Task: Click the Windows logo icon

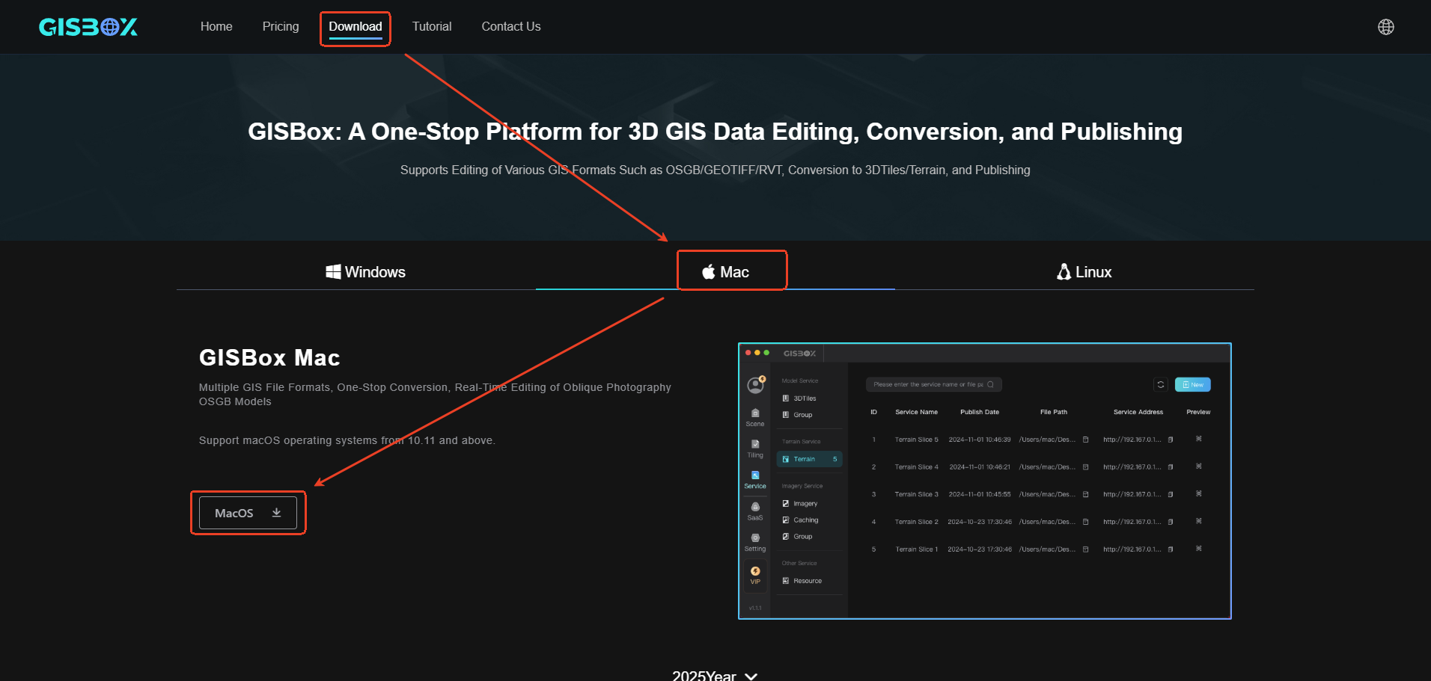Action: click(333, 272)
